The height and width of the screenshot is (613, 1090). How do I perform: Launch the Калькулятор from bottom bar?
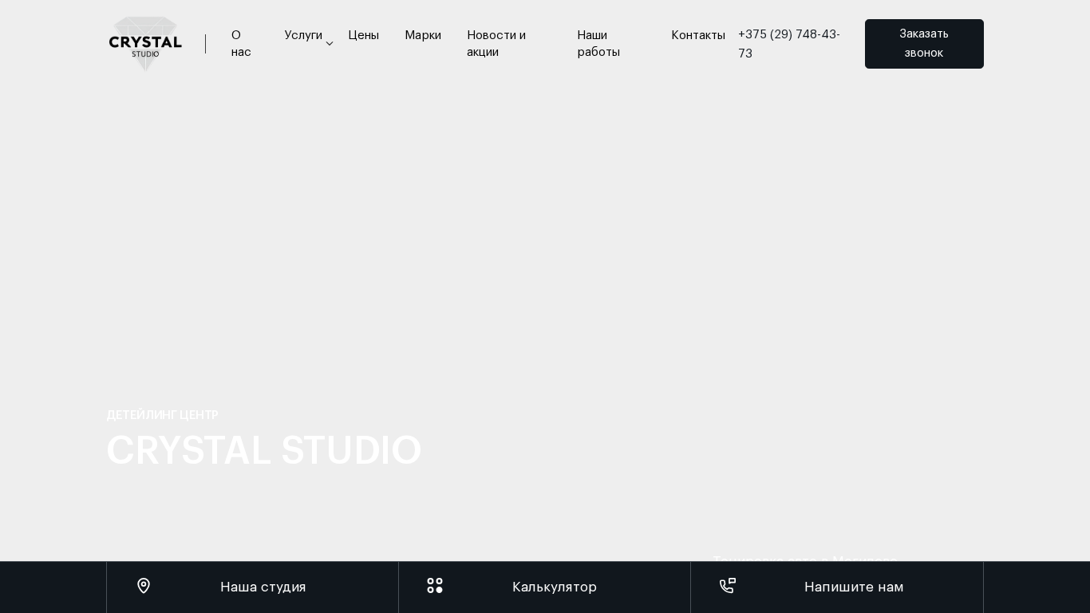[554, 587]
